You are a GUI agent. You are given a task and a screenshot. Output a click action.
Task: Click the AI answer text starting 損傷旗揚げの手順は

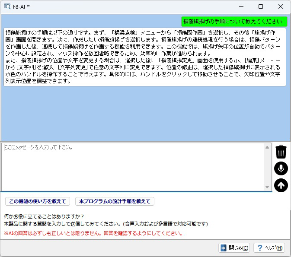click(x=145, y=57)
